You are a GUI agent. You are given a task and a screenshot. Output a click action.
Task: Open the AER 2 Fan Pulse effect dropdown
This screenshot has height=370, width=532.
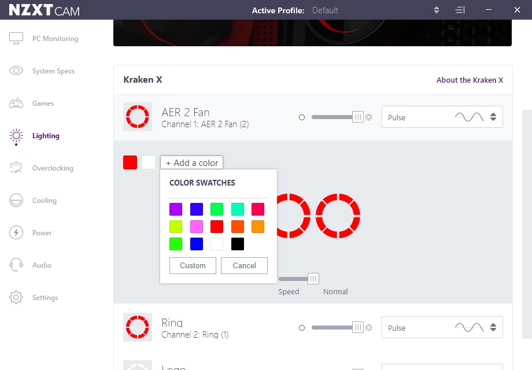pyautogui.click(x=442, y=117)
